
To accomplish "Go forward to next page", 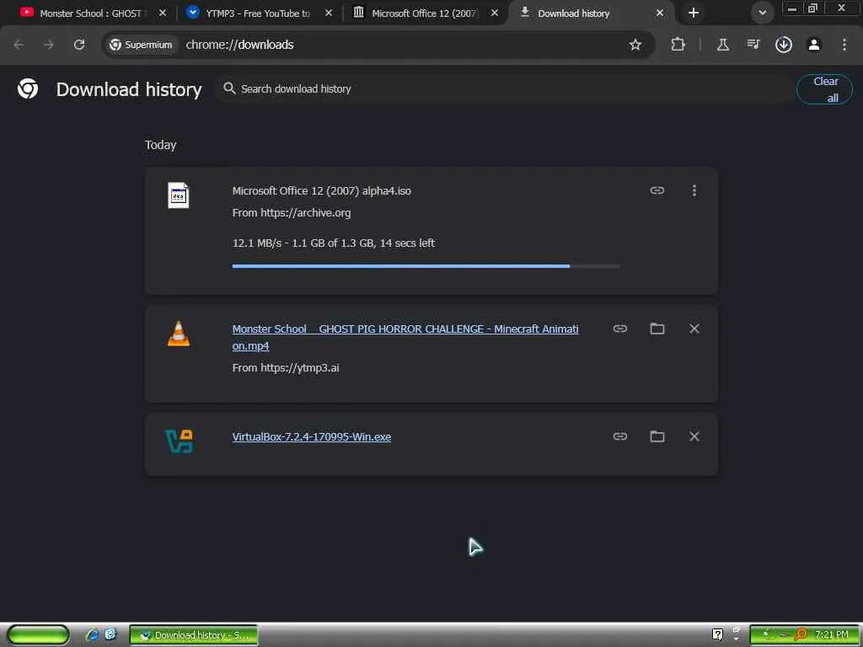I will coord(49,45).
